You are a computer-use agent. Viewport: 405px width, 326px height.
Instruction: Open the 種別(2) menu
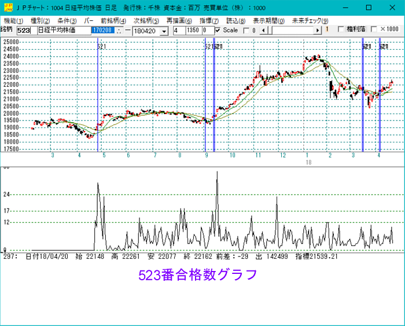(40, 21)
